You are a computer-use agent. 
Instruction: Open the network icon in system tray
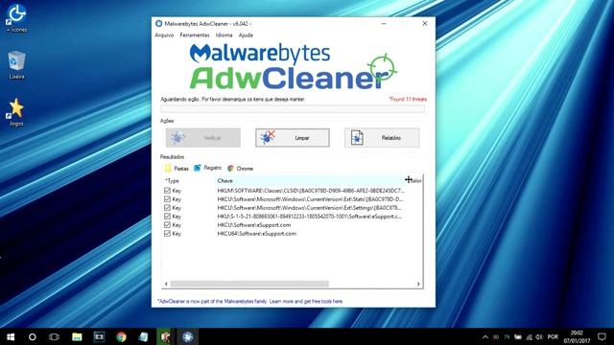(529, 336)
